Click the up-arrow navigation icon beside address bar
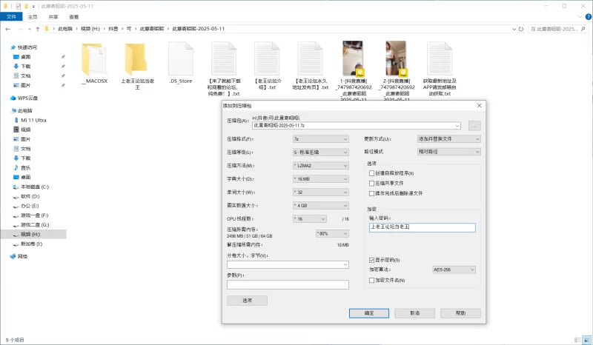 point(36,29)
